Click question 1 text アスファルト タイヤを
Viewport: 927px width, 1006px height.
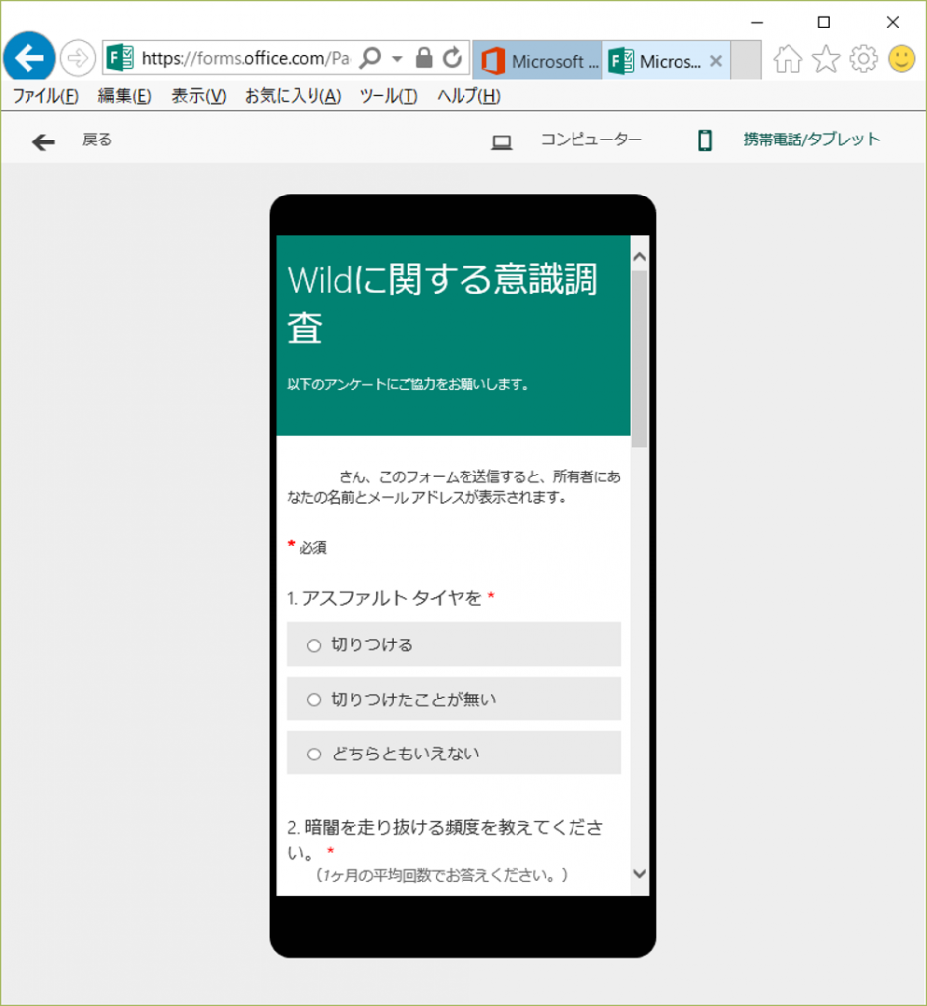[x=392, y=598]
